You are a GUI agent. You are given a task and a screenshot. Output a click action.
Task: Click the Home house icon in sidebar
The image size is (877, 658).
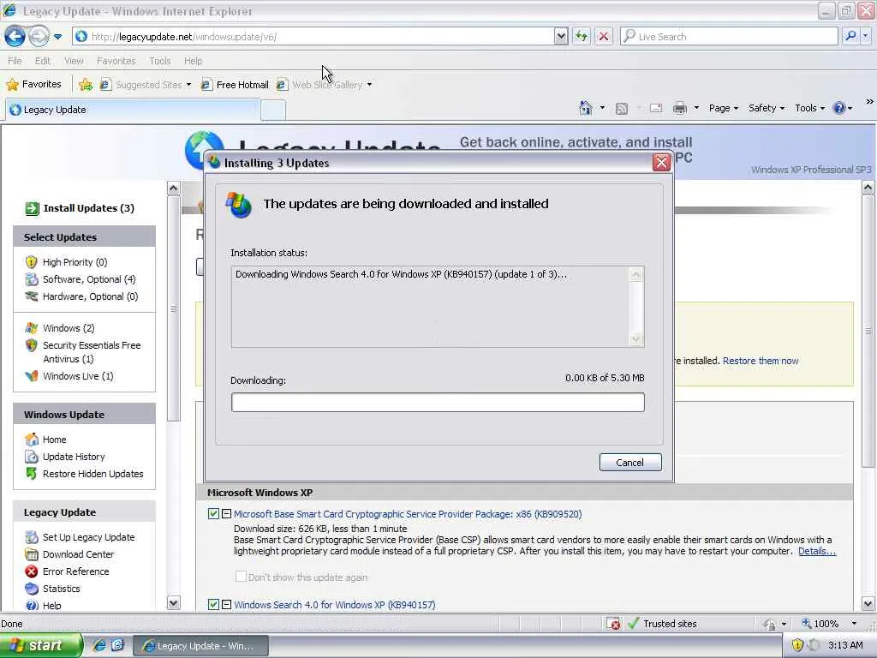pos(32,440)
